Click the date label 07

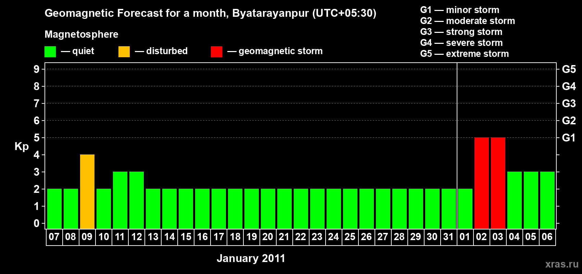[x=54, y=237]
